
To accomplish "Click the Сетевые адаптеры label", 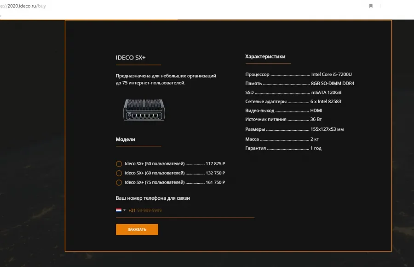I will (266, 102).
